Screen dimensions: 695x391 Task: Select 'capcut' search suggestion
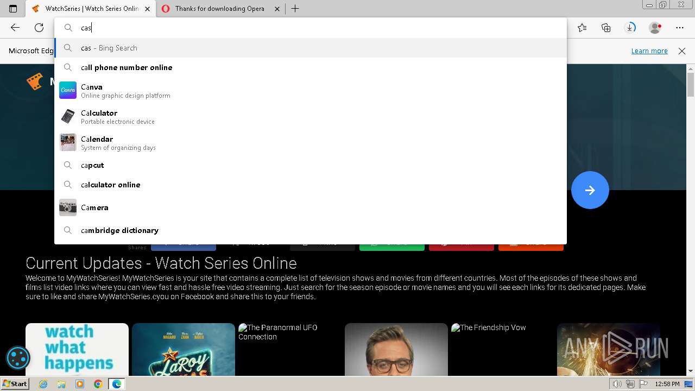pyautogui.click(x=311, y=165)
